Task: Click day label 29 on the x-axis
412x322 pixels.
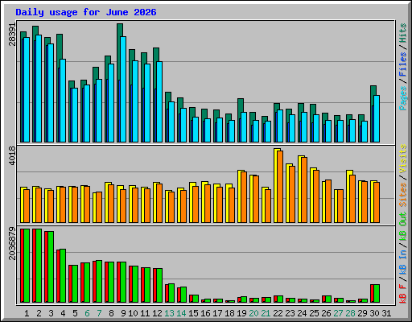Action: click(362, 313)
